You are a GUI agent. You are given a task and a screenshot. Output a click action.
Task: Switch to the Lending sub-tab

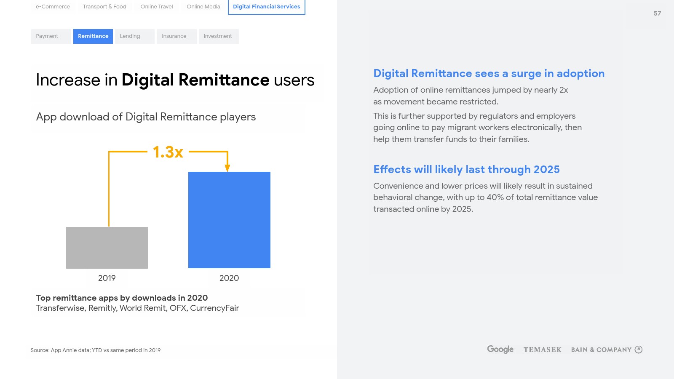coord(130,36)
